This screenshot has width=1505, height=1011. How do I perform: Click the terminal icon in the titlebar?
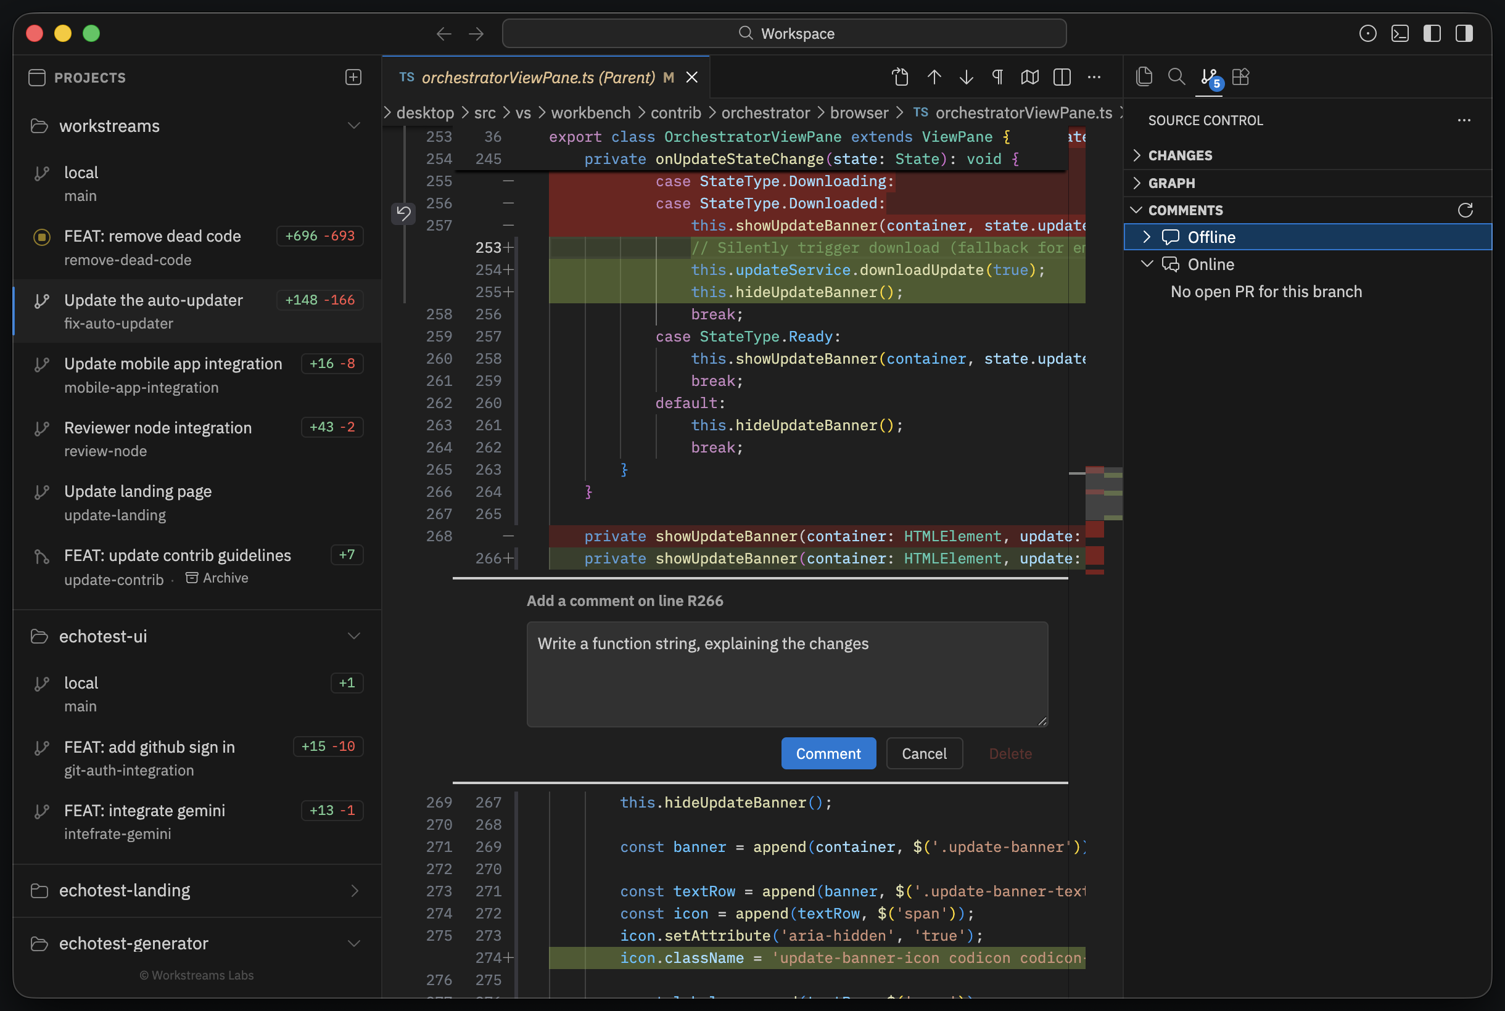click(x=1400, y=33)
